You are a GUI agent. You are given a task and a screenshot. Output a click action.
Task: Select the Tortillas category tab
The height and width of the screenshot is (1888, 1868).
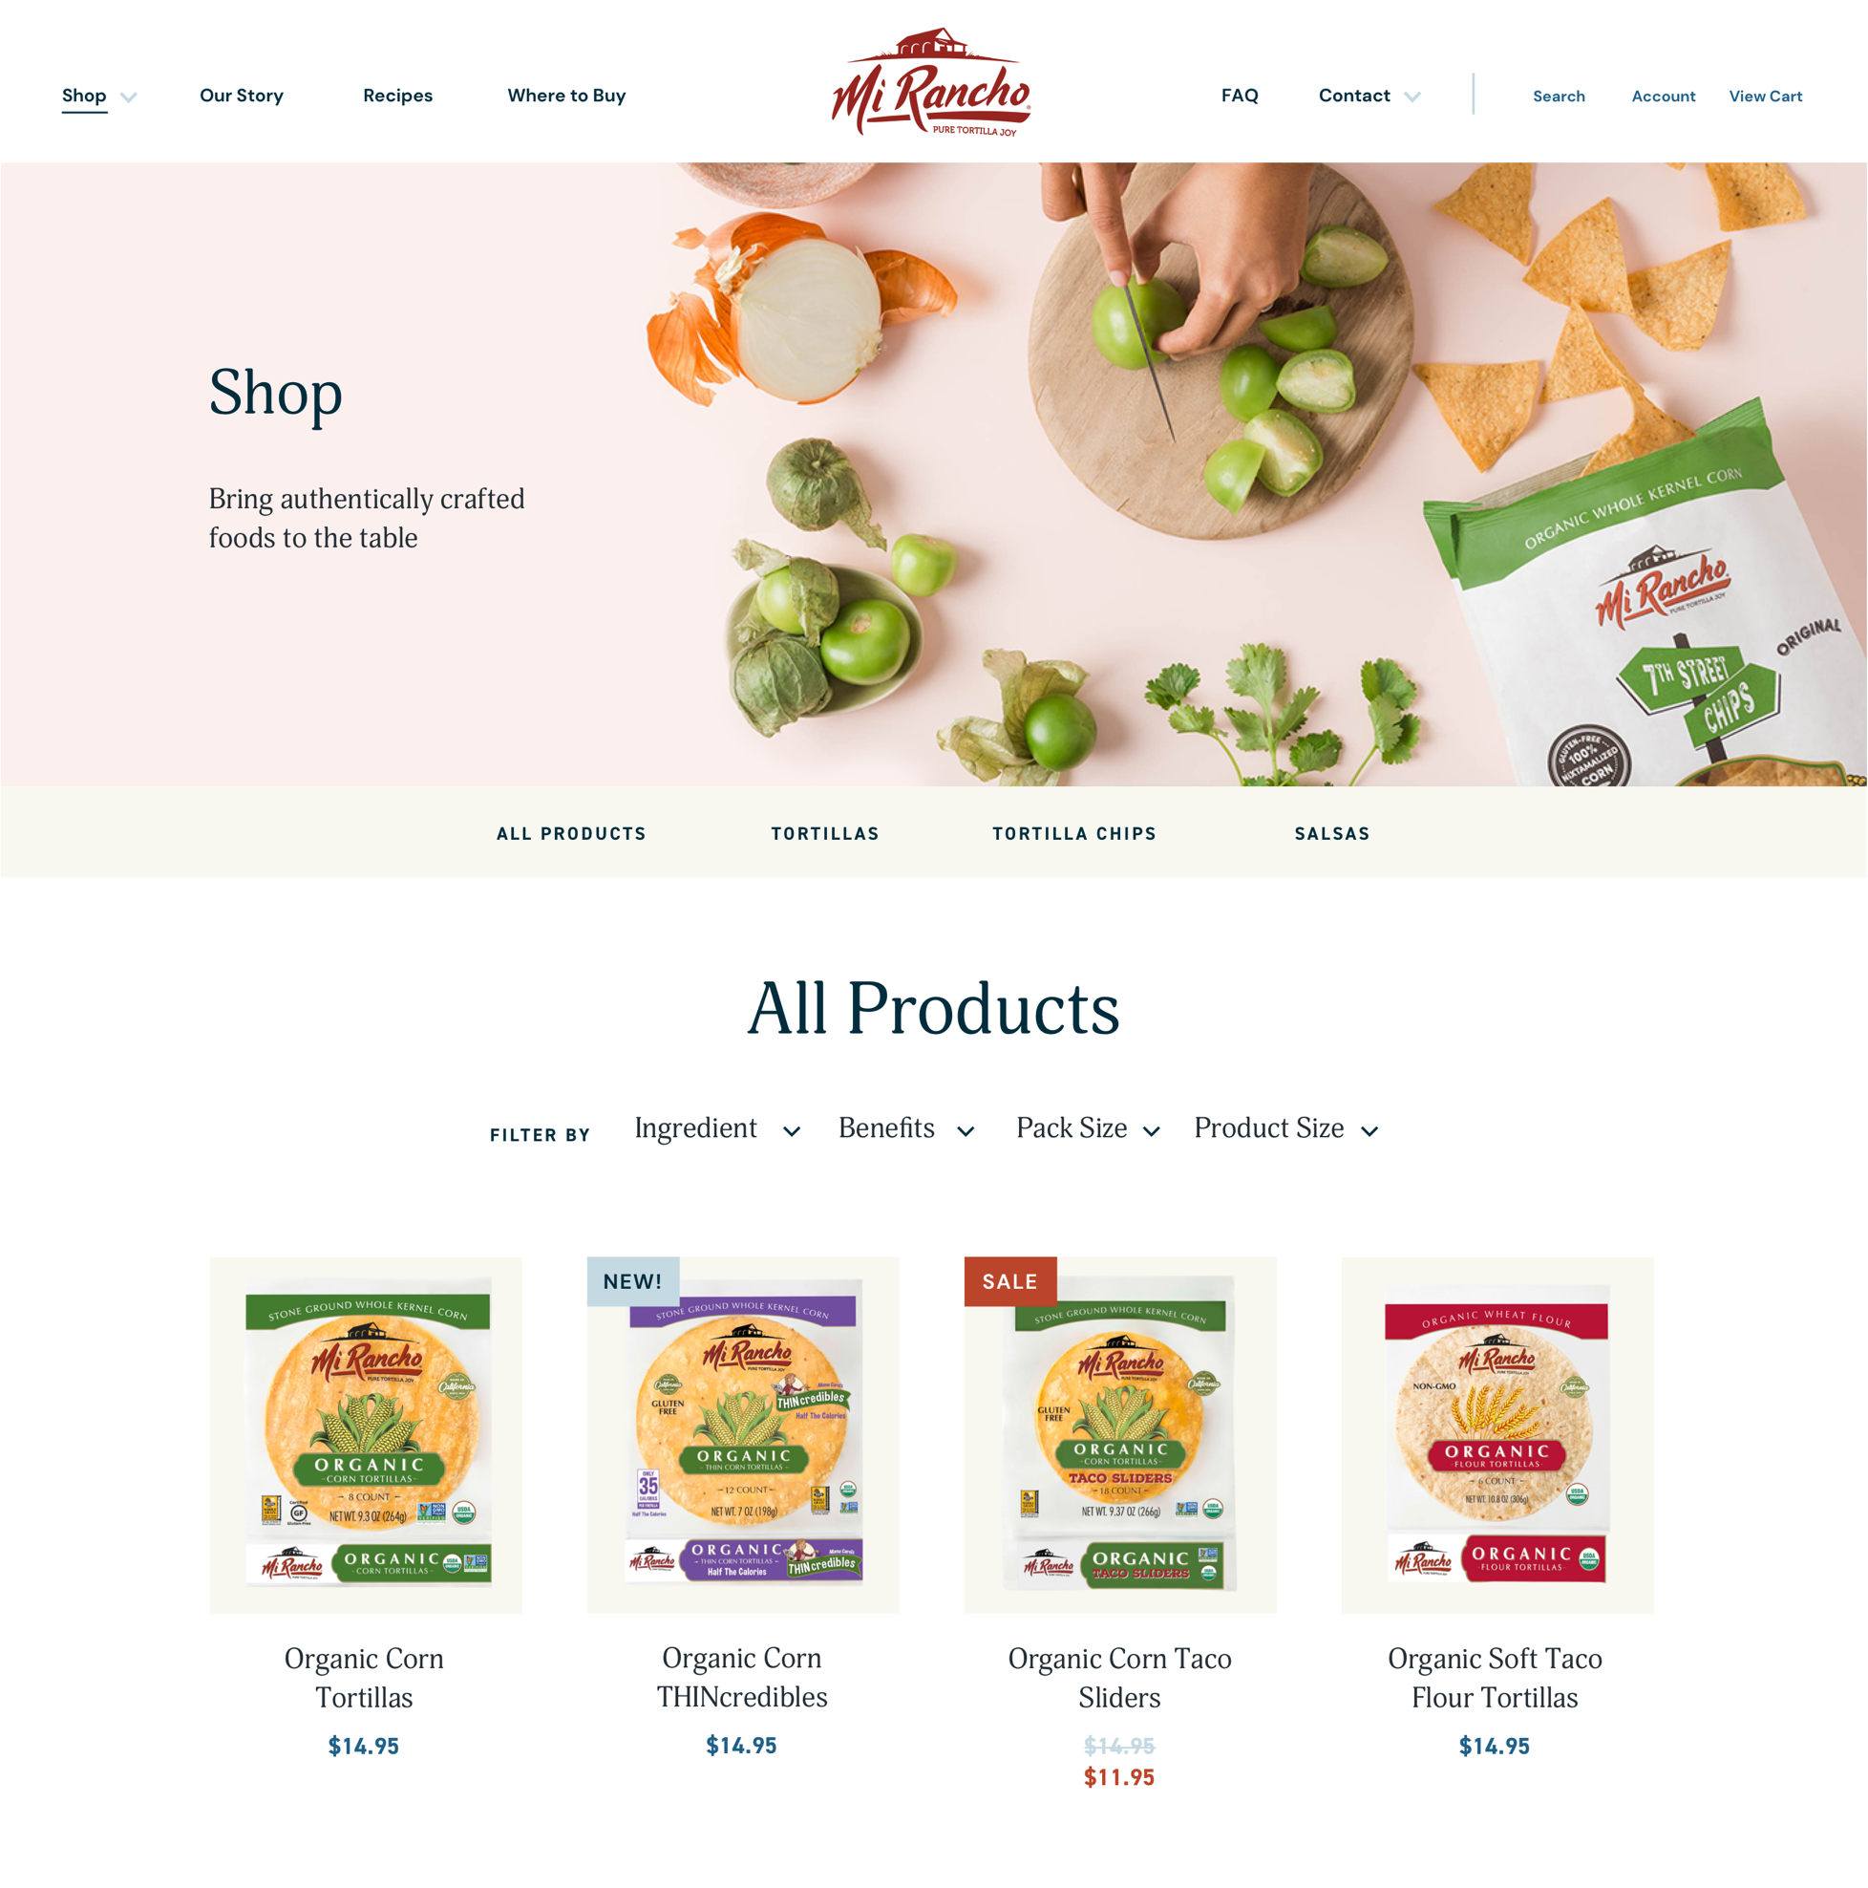pyautogui.click(x=824, y=833)
